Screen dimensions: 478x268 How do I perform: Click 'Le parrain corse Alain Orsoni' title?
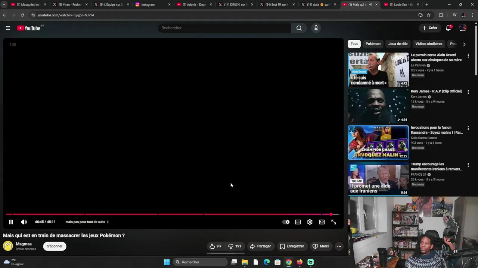pos(436,57)
